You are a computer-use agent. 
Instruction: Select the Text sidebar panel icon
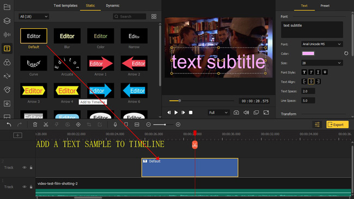coord(7,48)
